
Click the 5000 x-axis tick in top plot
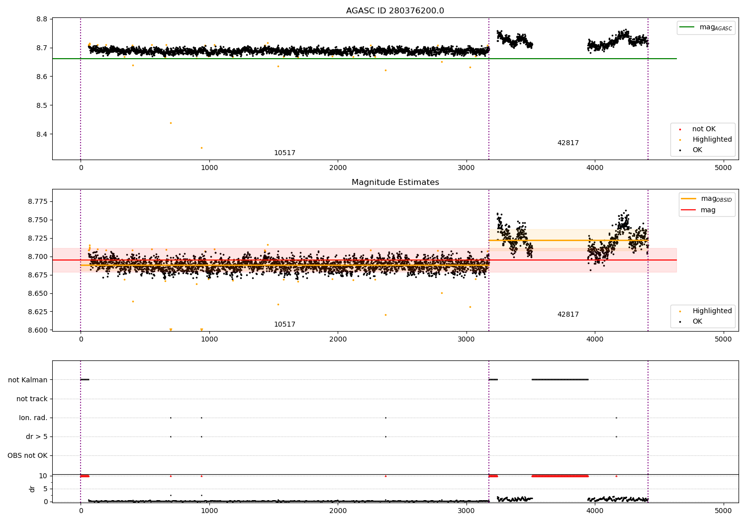click(x=723, y=168)
